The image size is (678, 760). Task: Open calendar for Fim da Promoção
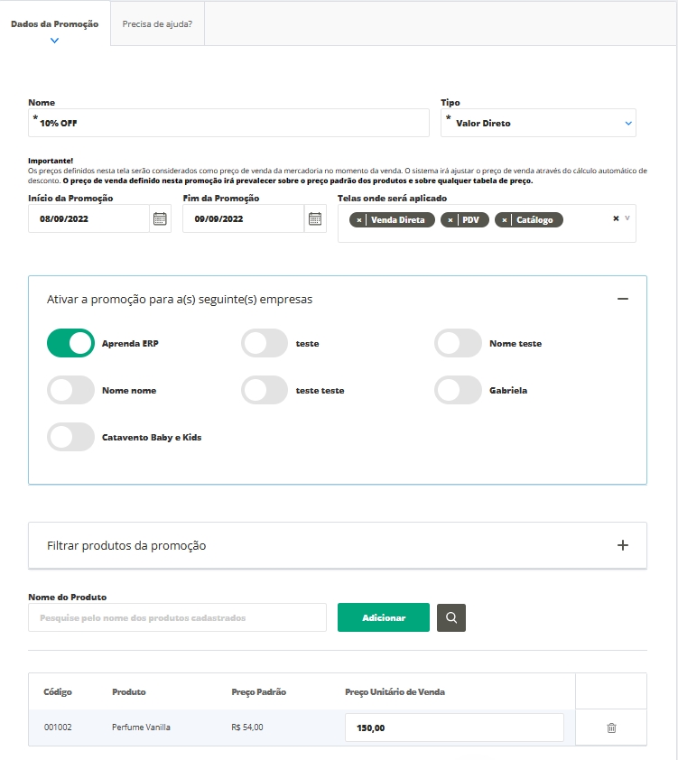(x=315, y=218)
